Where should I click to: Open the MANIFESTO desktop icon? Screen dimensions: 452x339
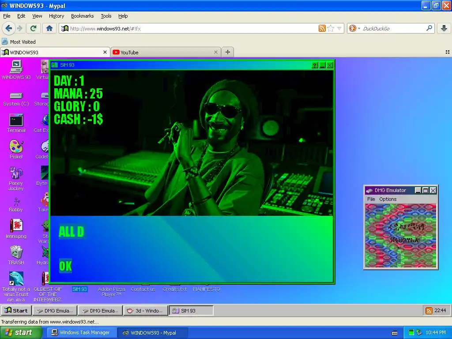coord(207,289)
